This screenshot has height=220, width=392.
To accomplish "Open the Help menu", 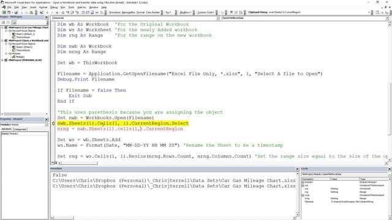I will click(104, 7).
